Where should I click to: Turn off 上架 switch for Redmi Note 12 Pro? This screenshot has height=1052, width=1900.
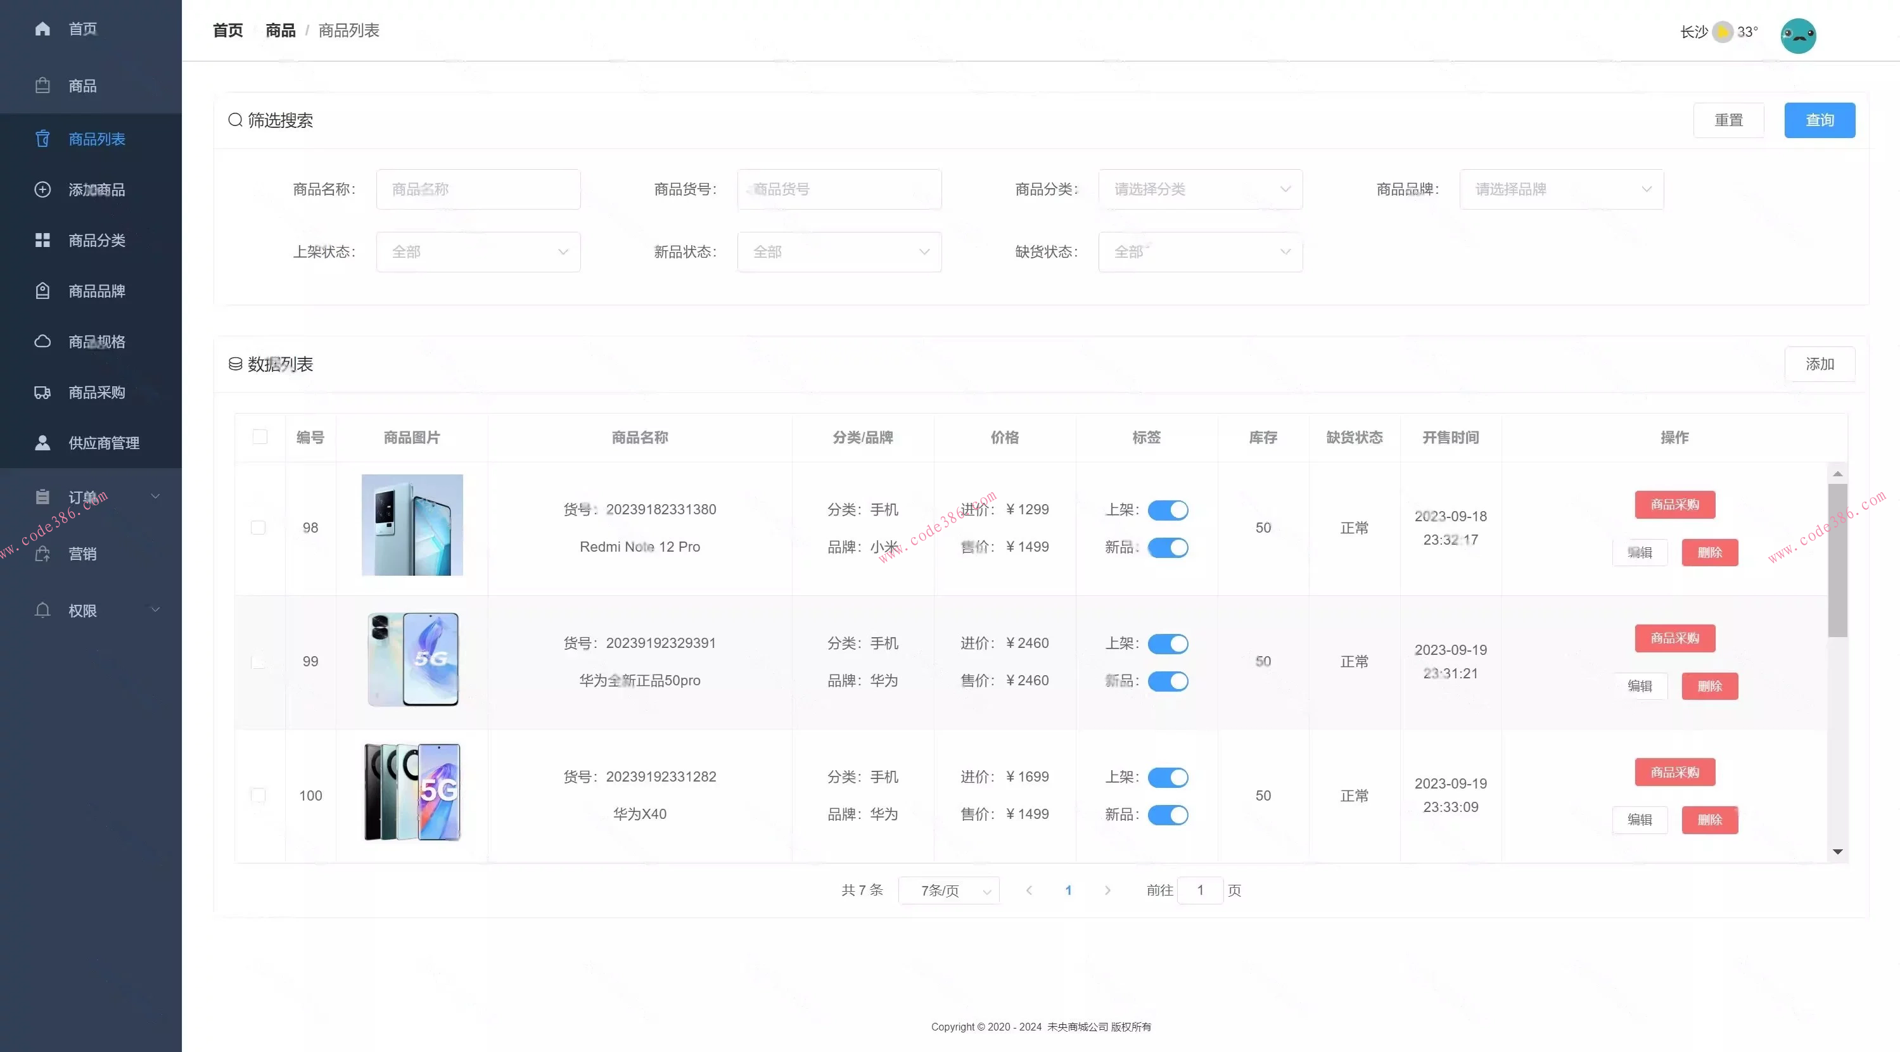1168,510
